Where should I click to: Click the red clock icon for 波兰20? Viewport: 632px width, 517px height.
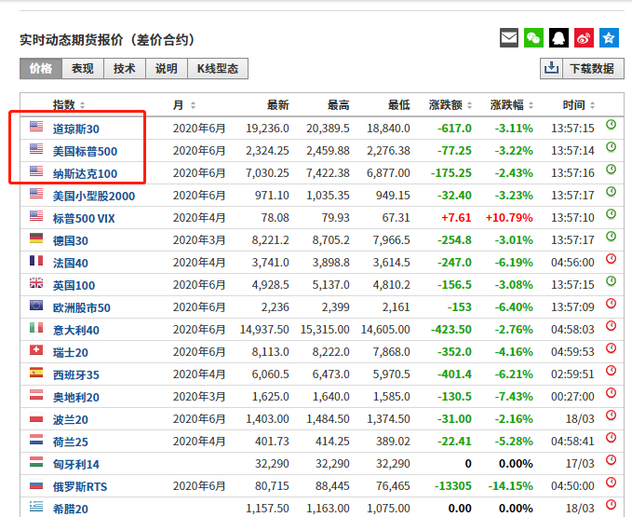611,415
